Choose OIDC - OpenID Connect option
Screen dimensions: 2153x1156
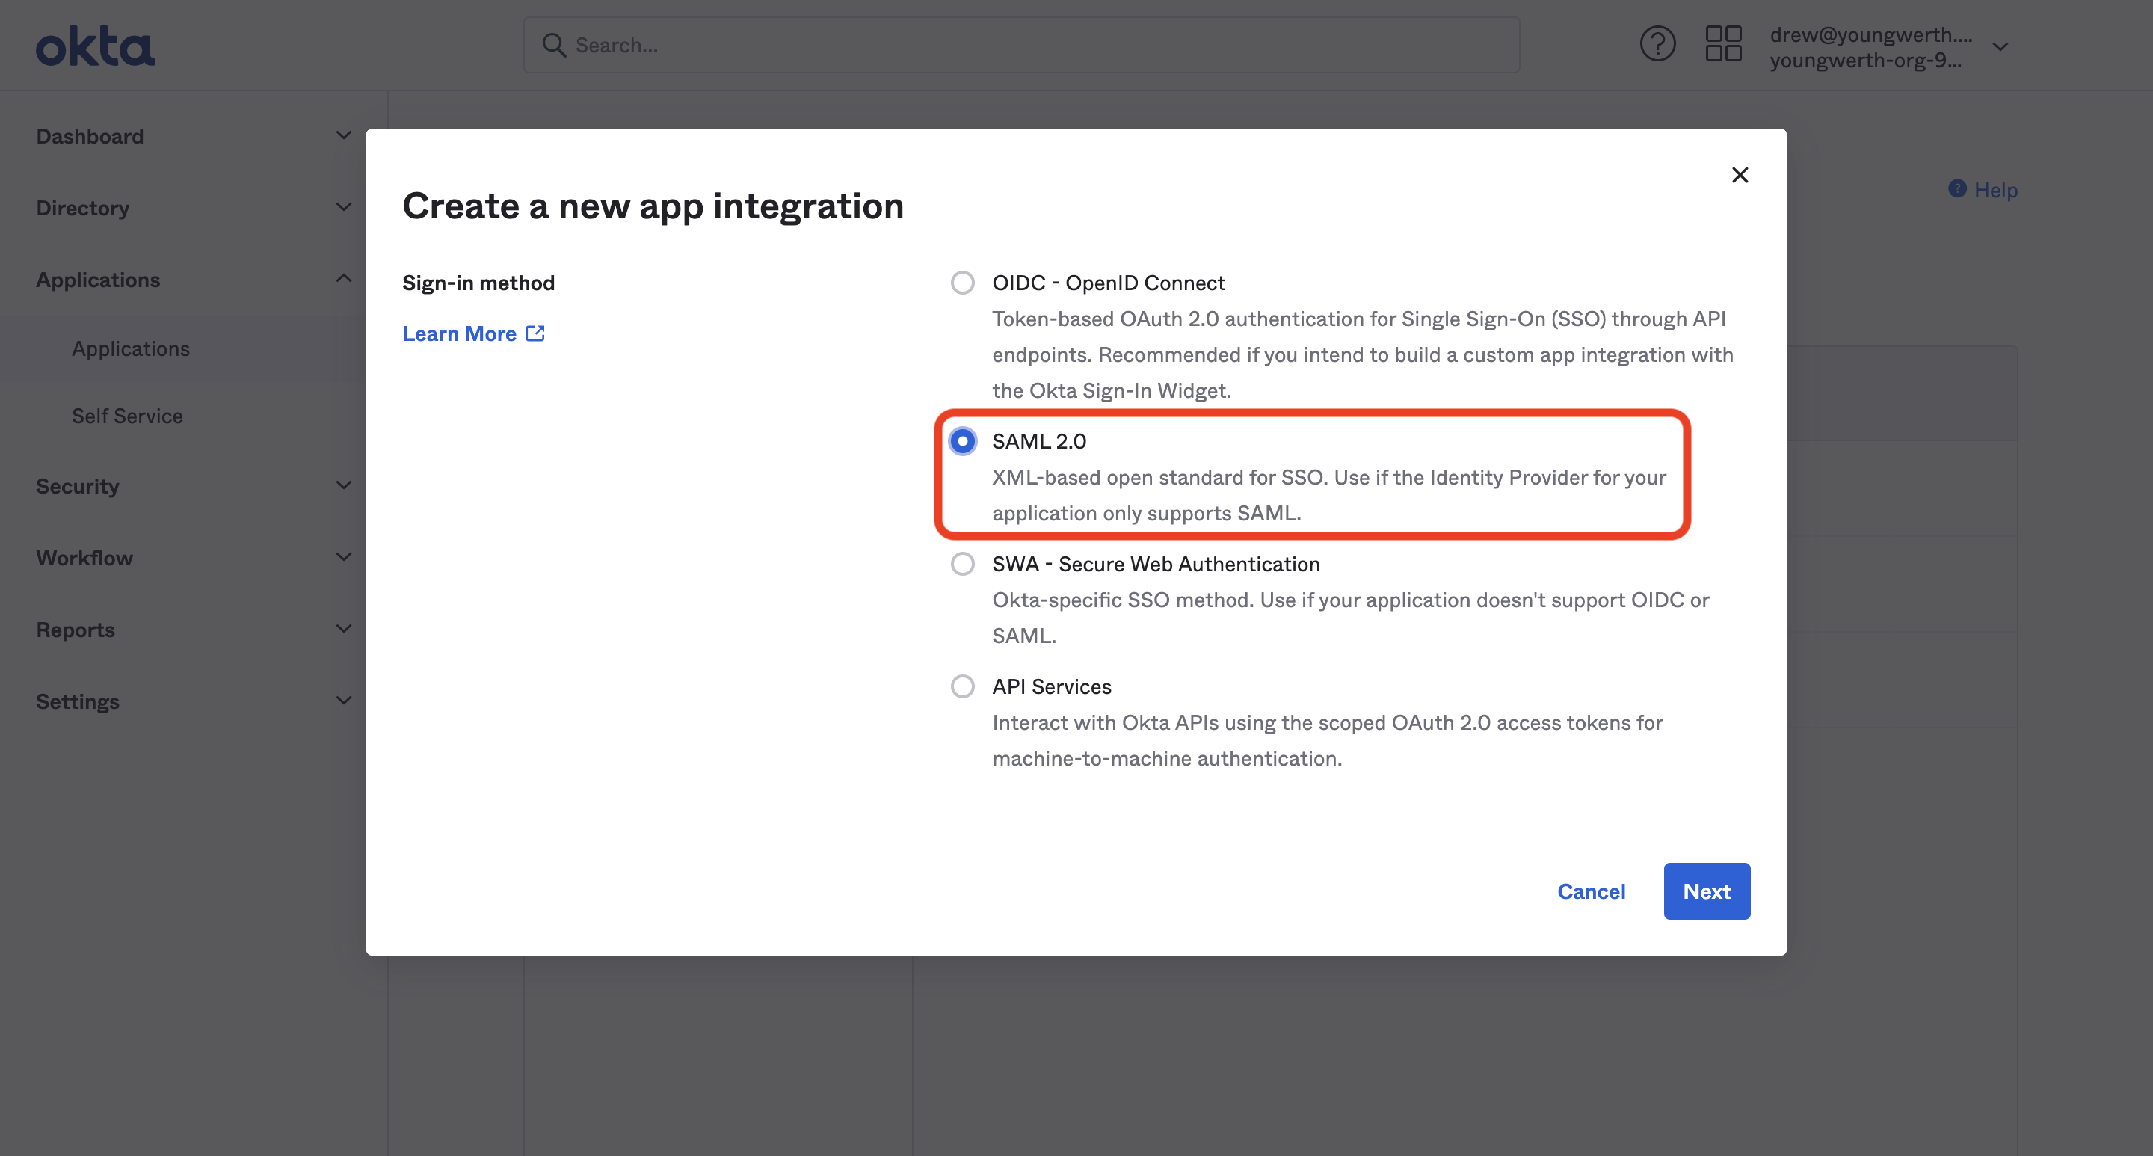pyautogui.click(x=963, y=282)
